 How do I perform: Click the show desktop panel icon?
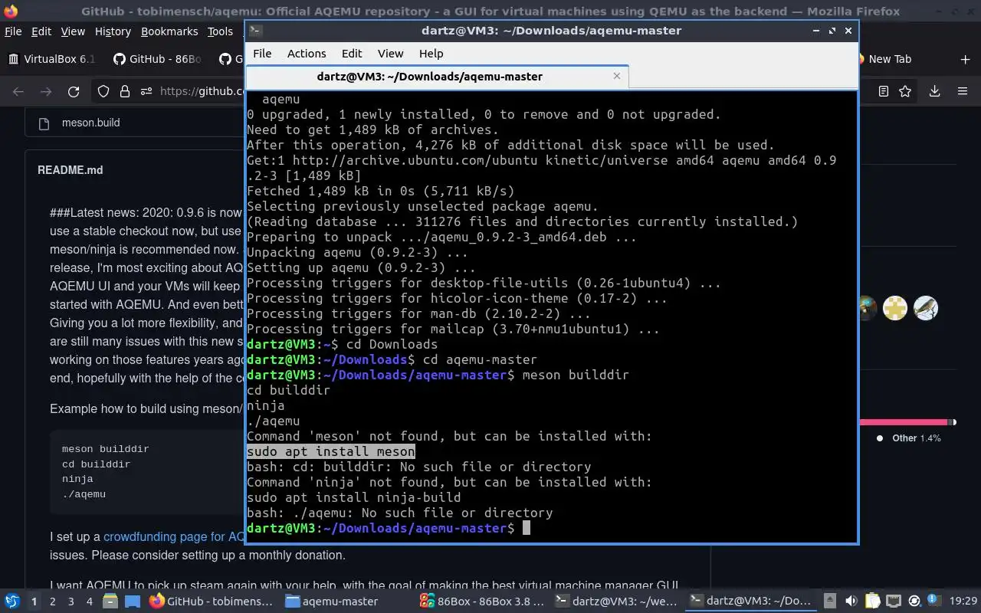(x=133, y=602)
